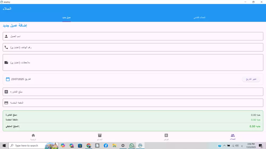This screenshot has height=149, width=266.
Task: Open Copilot from the taskbar
Action: click(x=63, y=146)
